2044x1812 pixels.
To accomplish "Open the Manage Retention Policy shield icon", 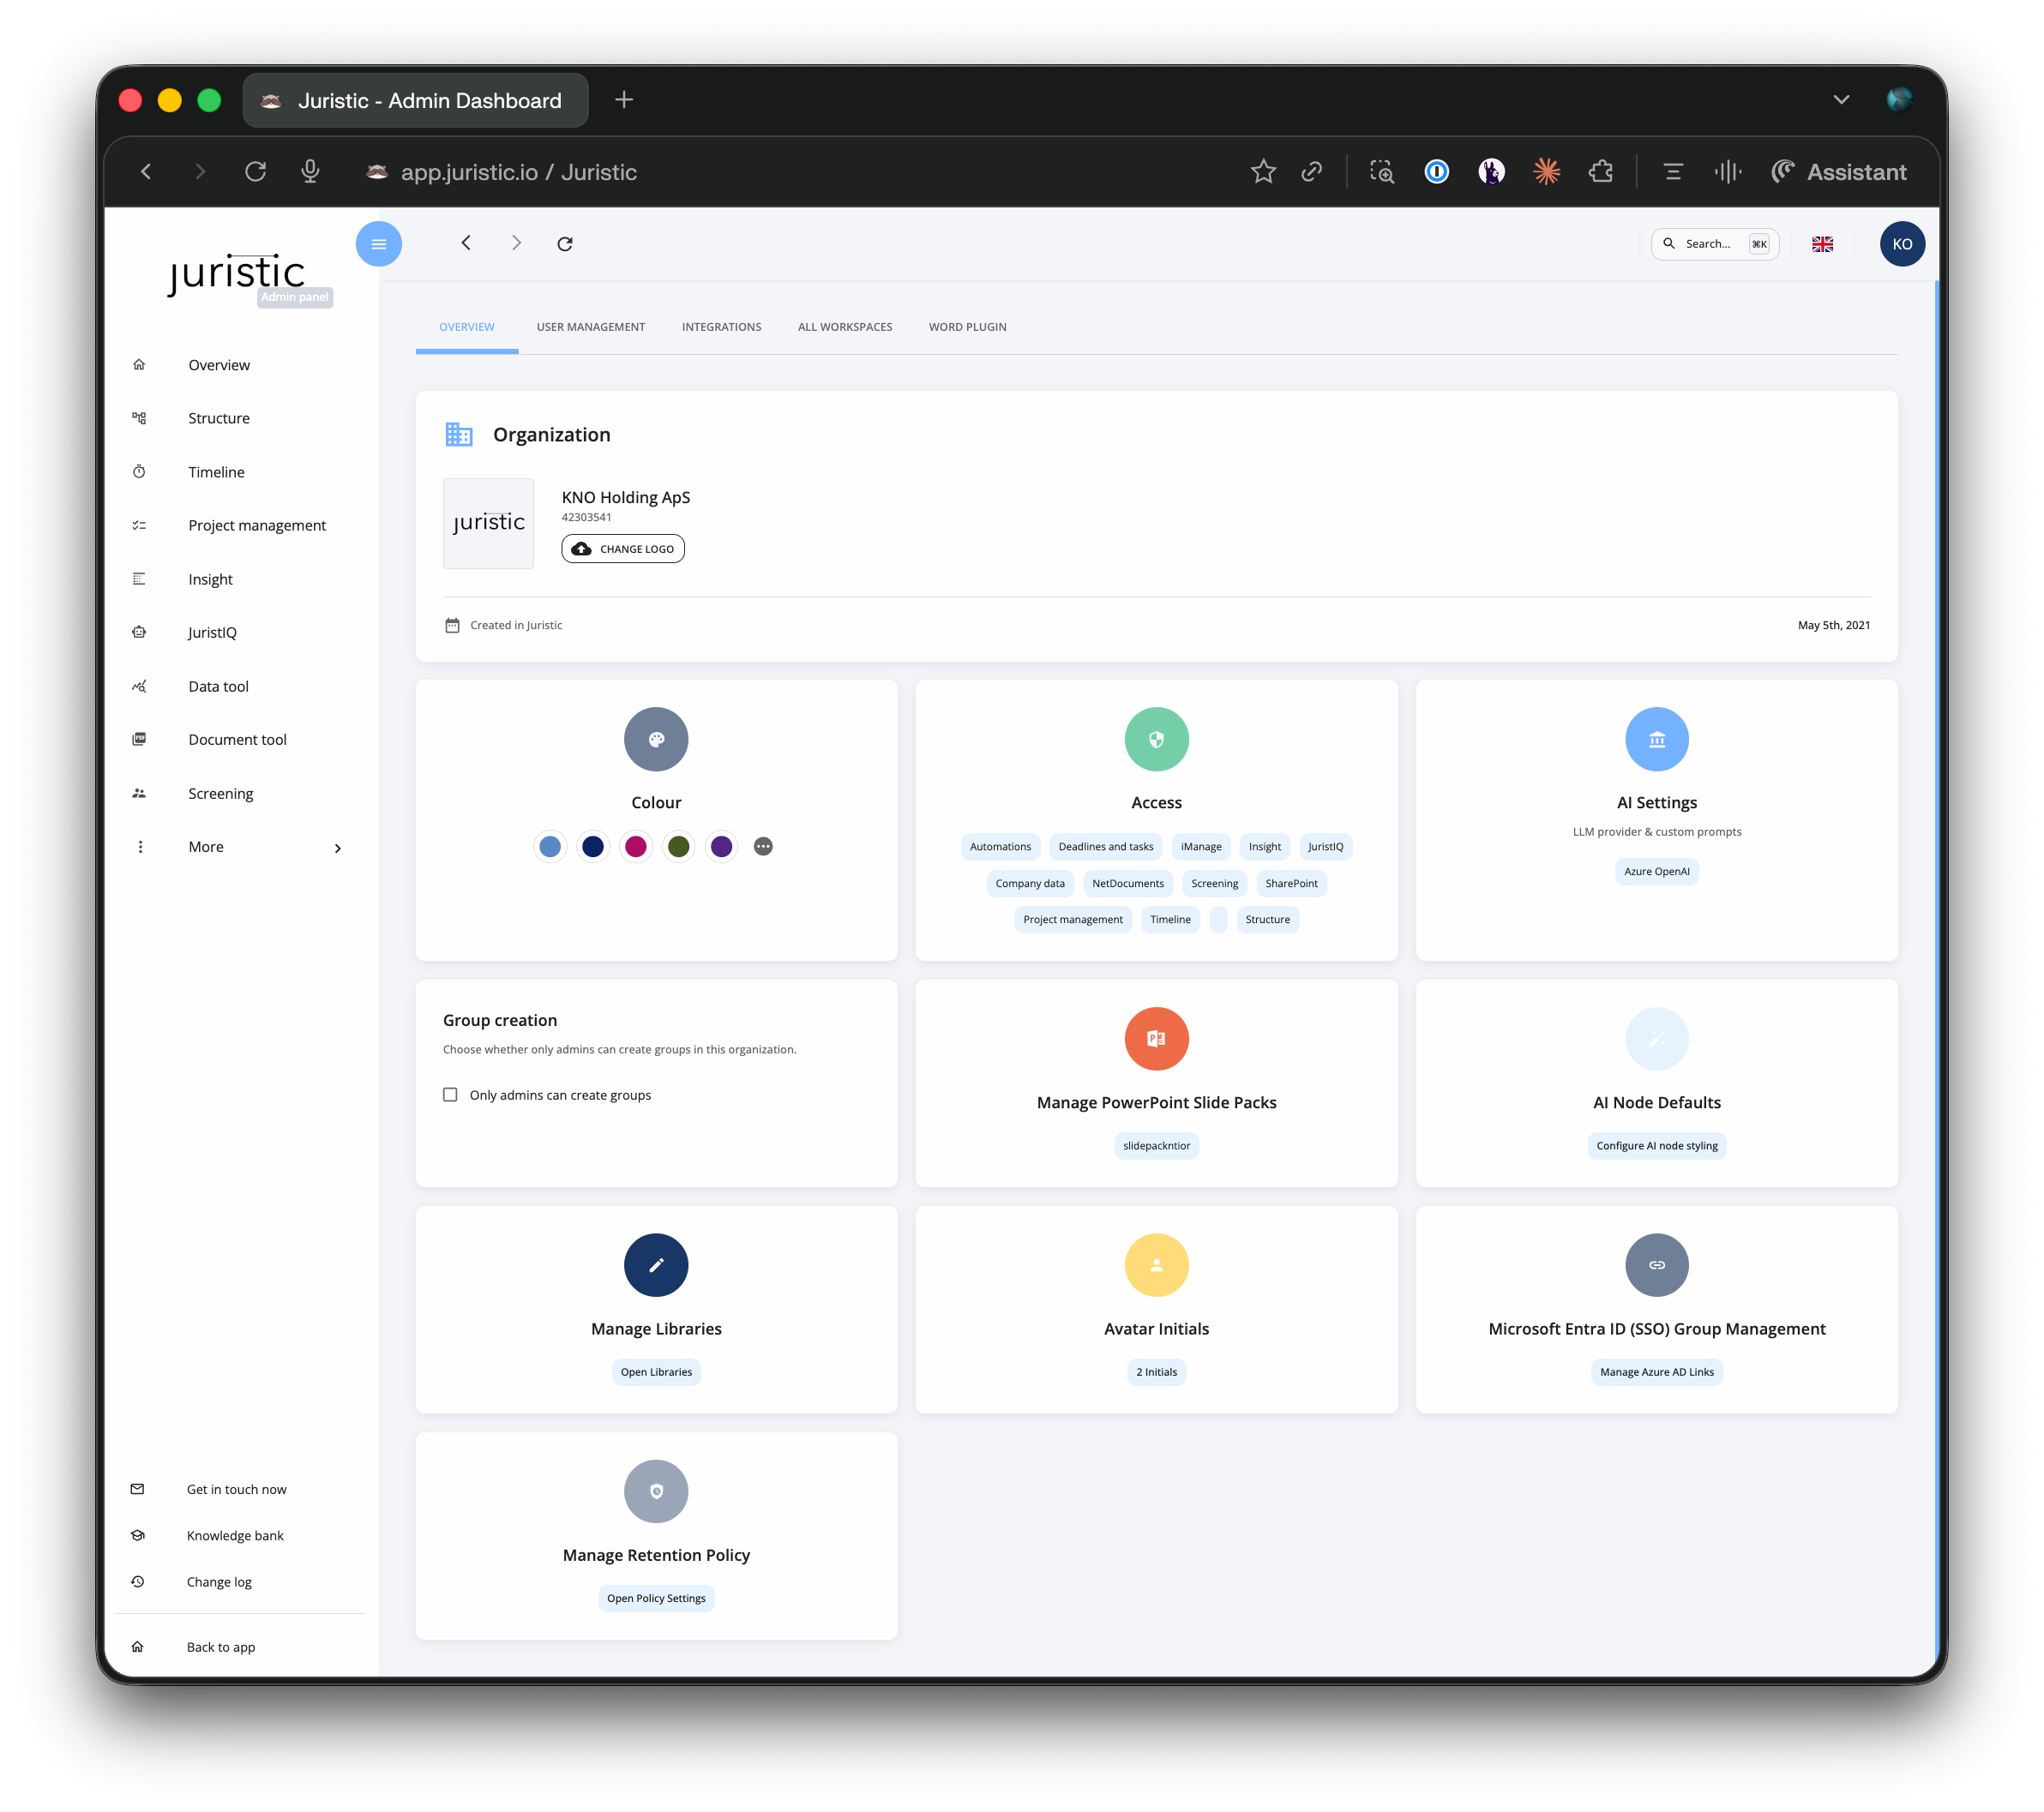I will 656,1491.
